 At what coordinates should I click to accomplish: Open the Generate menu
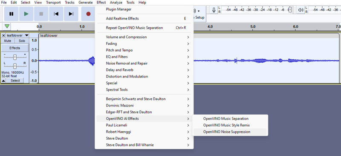86,3
